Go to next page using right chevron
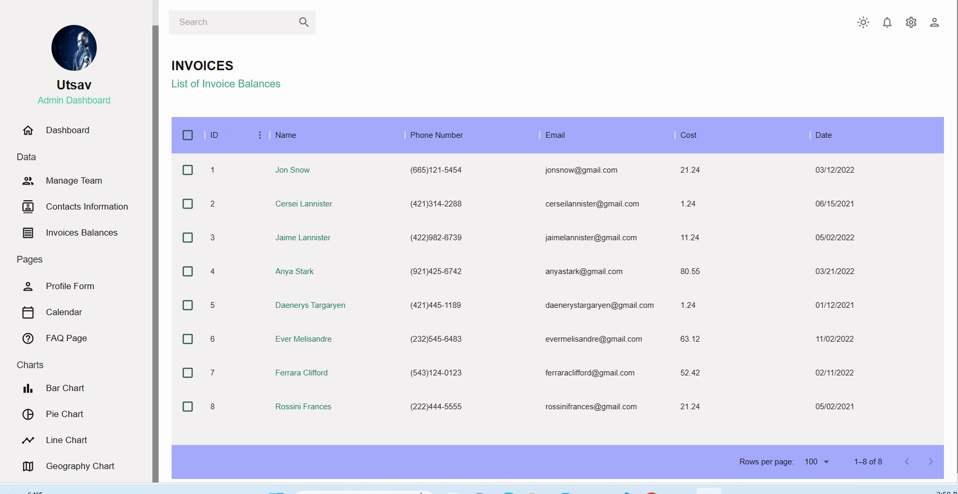 [x=930, y=462]
